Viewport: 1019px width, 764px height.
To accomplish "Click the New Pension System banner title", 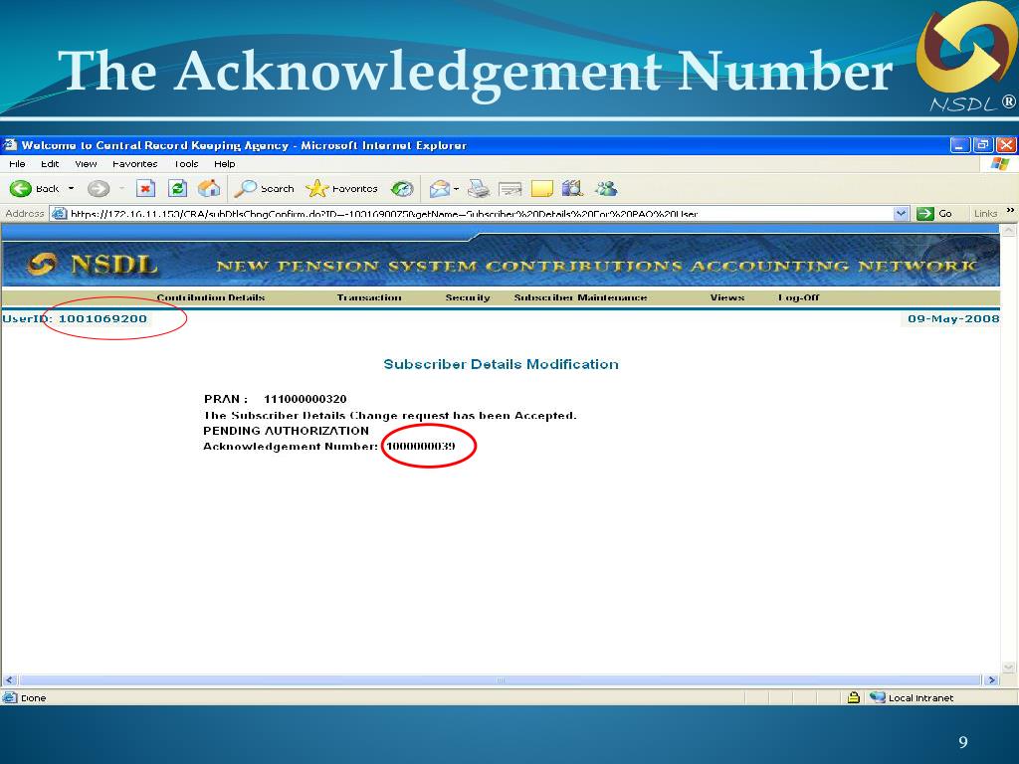I will coord(596,266).
